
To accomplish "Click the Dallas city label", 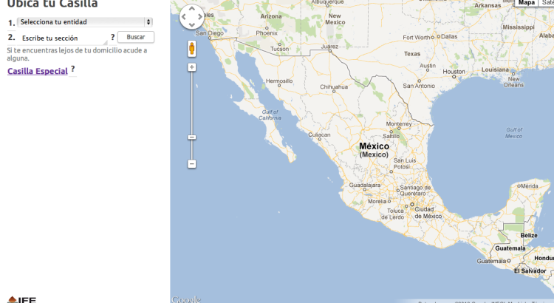I will [x=449, y=36].
